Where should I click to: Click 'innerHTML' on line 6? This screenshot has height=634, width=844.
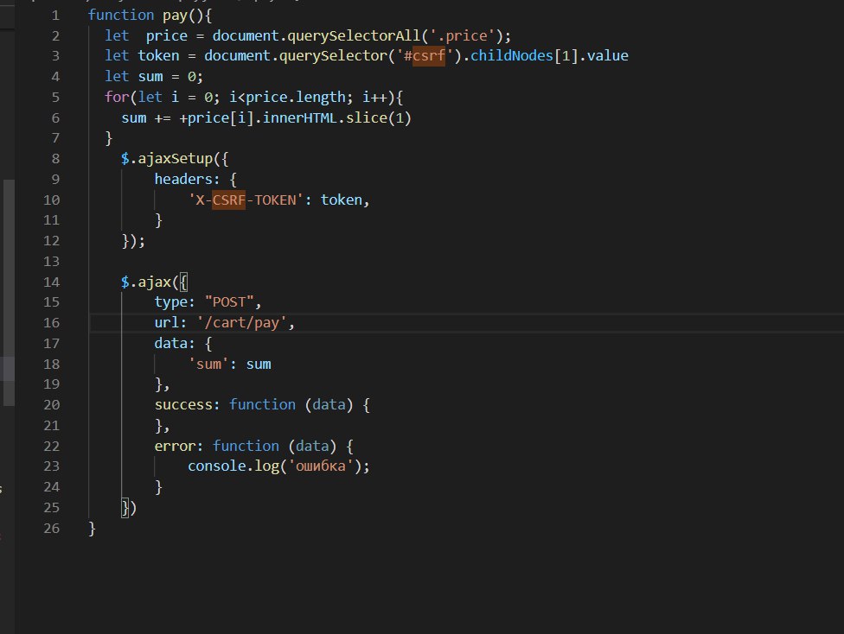click(300, 117)
